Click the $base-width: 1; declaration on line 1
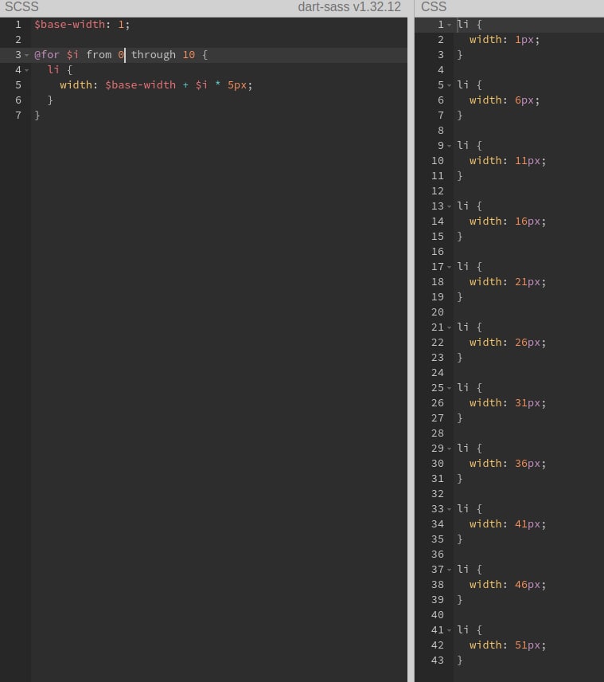Viewport: 604px width, 682px height. pos(82,25)
